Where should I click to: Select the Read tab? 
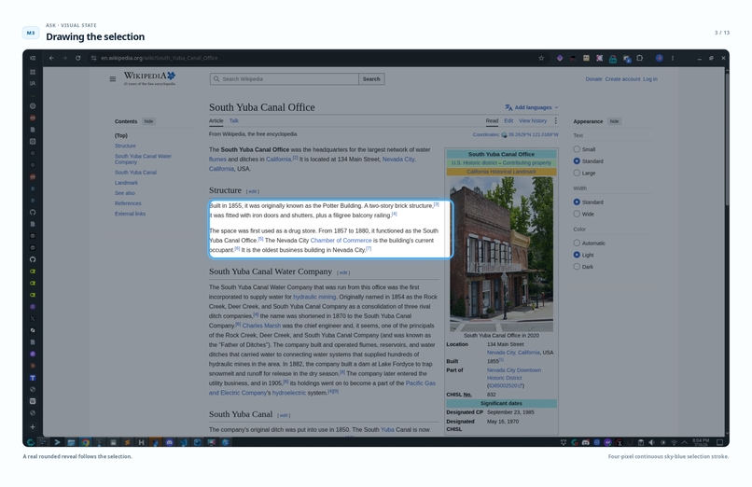pos(492,120)
